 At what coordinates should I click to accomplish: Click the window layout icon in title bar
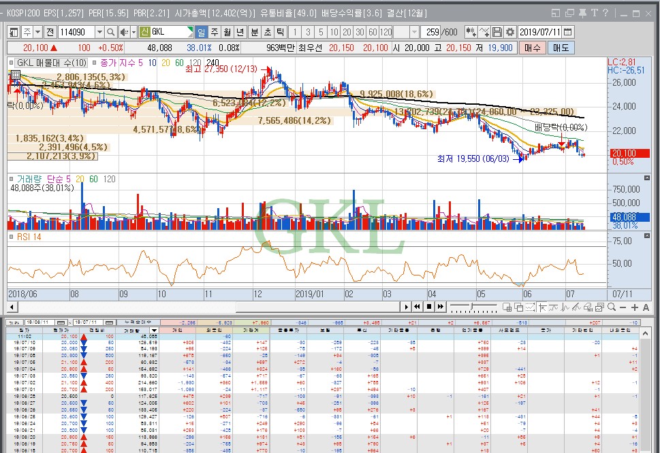point(556,13)
